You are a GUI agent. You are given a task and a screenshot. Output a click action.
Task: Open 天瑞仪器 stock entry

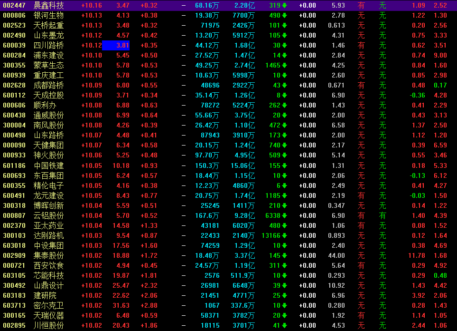48,315
